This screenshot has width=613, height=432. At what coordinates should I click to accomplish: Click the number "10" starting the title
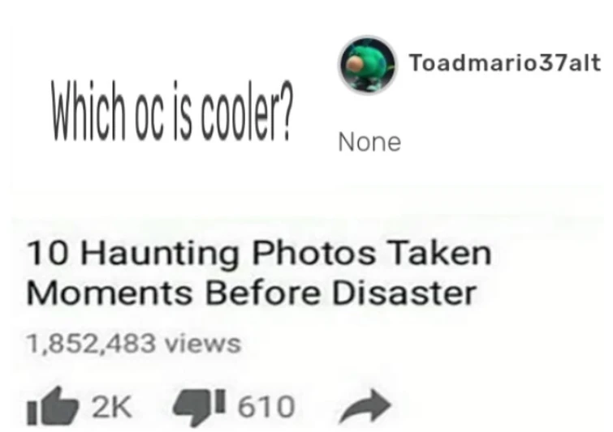50,253
